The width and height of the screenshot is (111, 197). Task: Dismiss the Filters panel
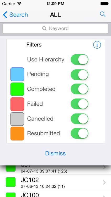click(x=55, y=153)
